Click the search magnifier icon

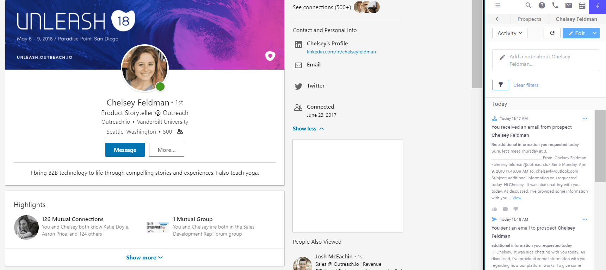point(528,5)
